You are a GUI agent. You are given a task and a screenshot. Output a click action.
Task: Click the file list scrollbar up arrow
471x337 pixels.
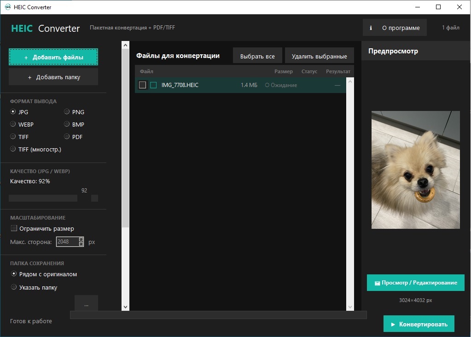click(x=350, y=81)
